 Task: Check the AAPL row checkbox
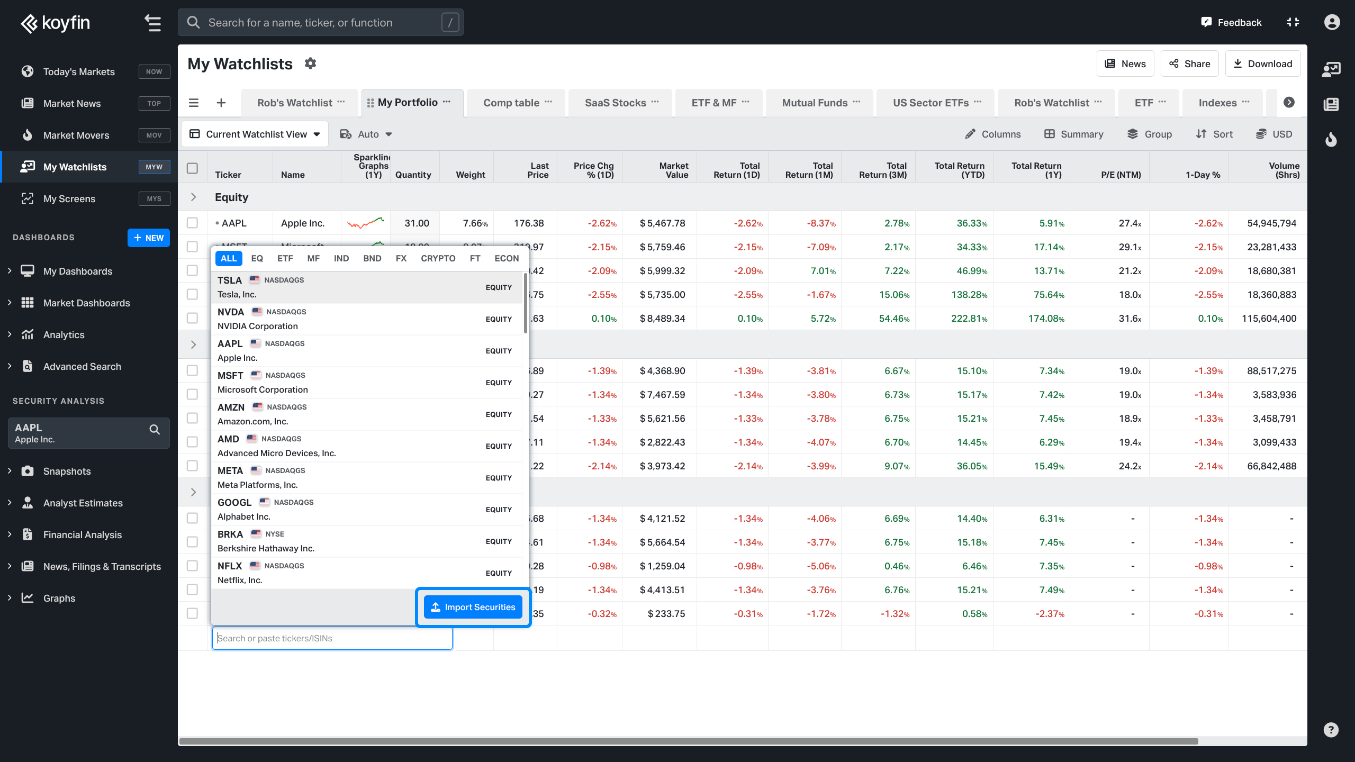[x=192, y=223]
